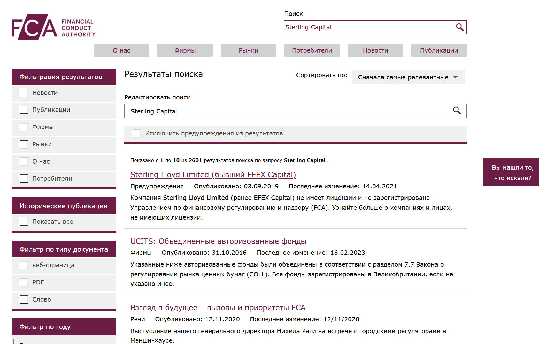Enable the PDF document type filter

click(24, 282)
